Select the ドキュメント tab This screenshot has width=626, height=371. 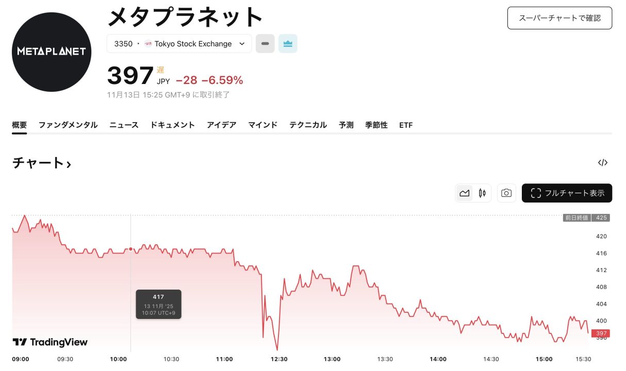coord(173,125)
